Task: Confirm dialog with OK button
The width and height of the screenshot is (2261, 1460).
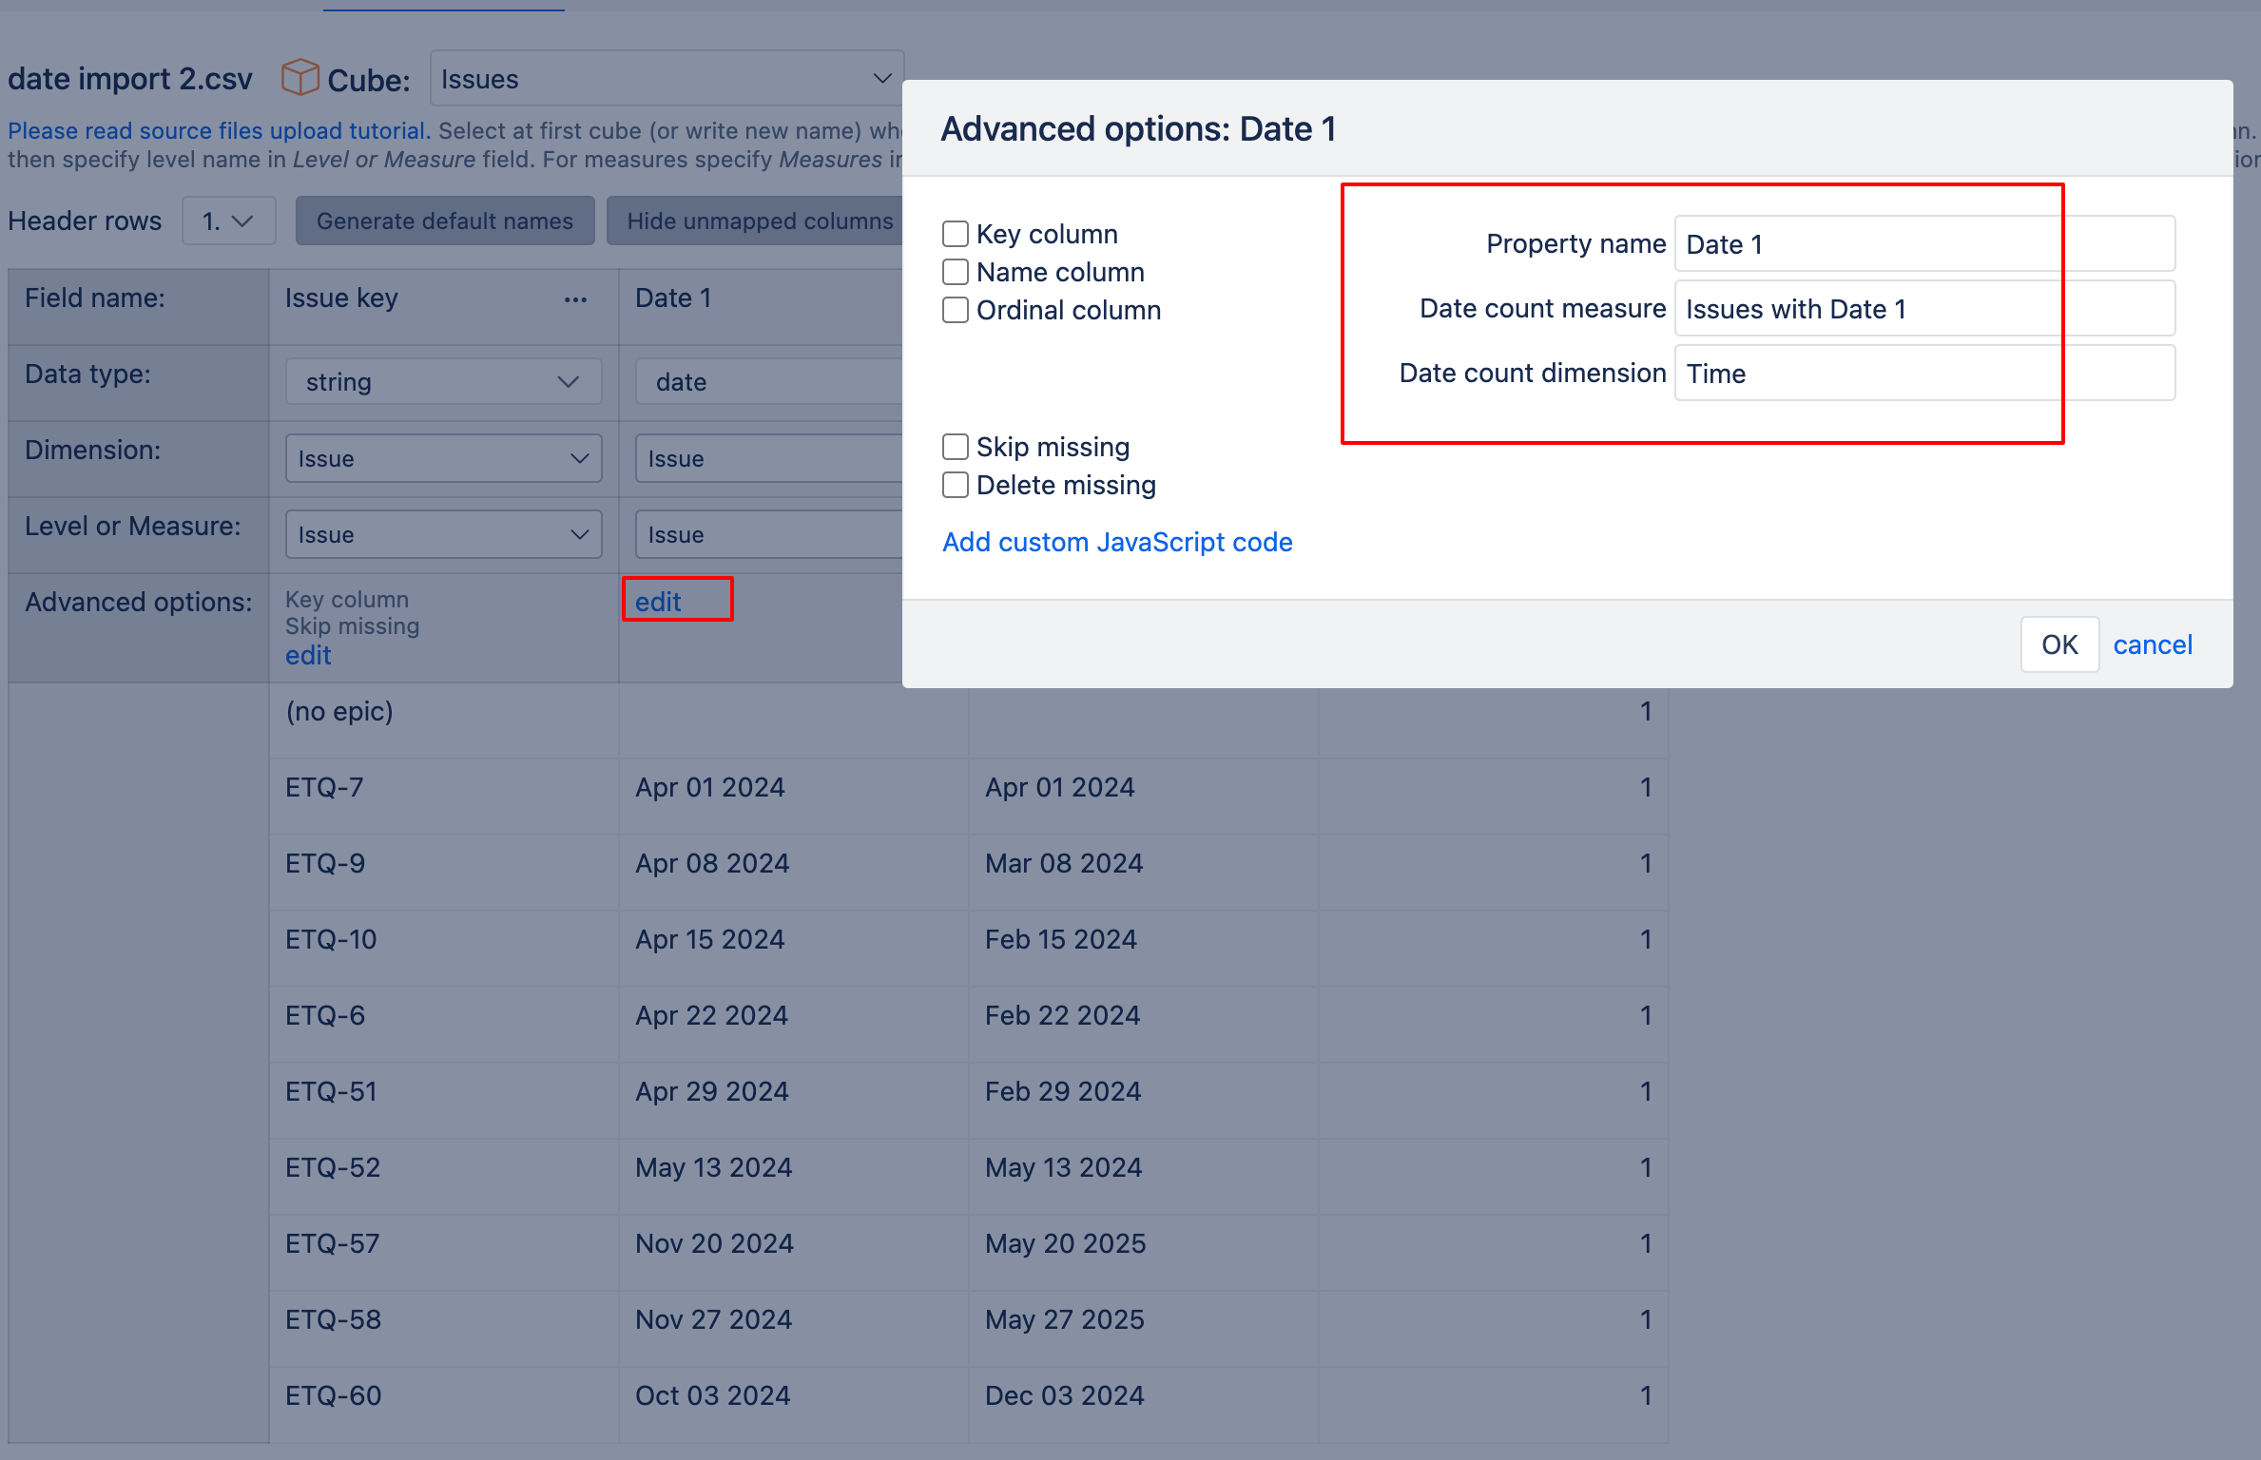Action: (2059, 644)
